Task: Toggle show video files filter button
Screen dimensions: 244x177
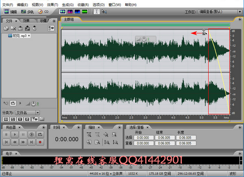Action: coord(20,119)
